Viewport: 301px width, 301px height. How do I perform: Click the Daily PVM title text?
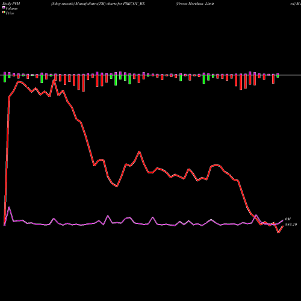[x=11, y=4]
